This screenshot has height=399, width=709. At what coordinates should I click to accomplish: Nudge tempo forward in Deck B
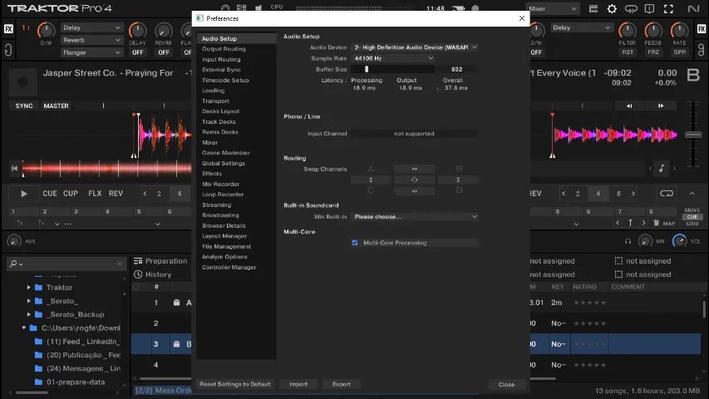(661, 106)
